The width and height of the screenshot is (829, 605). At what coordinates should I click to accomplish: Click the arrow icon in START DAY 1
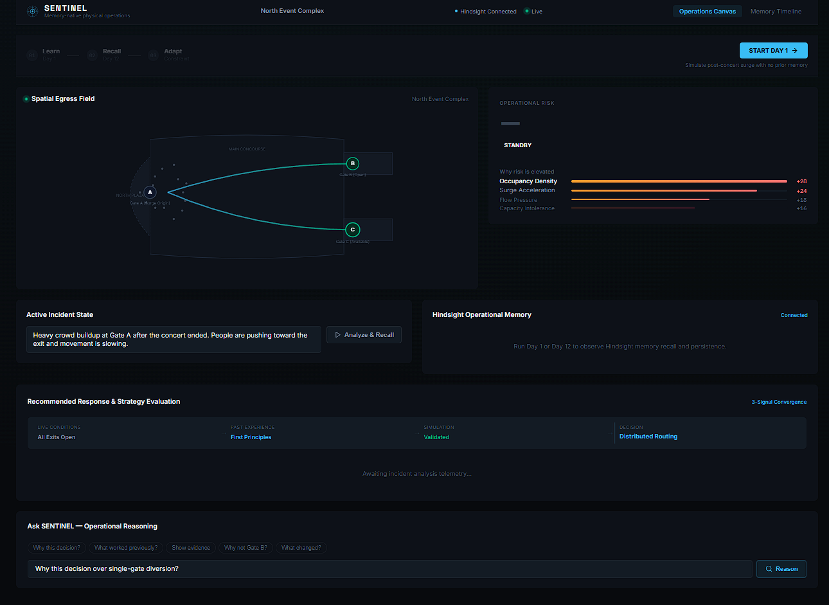click(795, 50)
